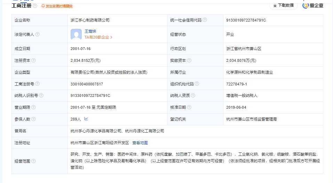Open help icon next to 纳税人识别号
This screenshot has height=183, width=333.
(x=41, y=95)
